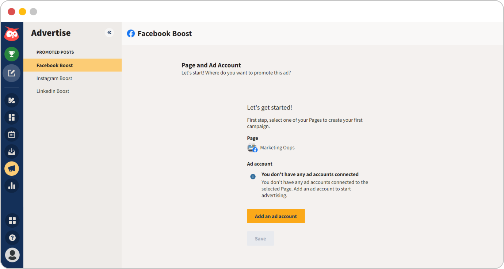The width and height of the screenshot is (504, 269).
Task: Click the info icon near ad accounts notice
Action: [253, 177]
